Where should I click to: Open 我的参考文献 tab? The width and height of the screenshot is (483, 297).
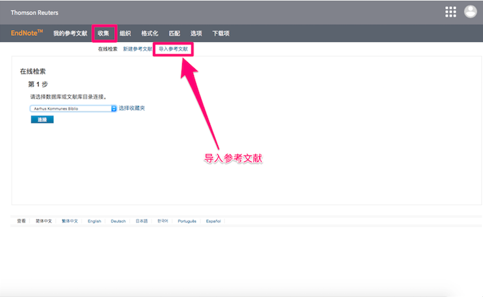point(70,33)
